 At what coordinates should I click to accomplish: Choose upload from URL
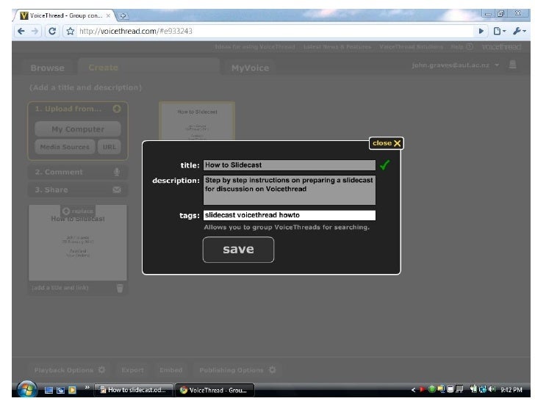pos(109,147)
